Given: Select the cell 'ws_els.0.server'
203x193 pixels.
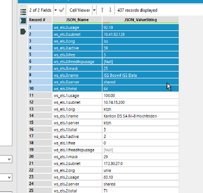Looking at the screenshot, I should coord(77,82).
